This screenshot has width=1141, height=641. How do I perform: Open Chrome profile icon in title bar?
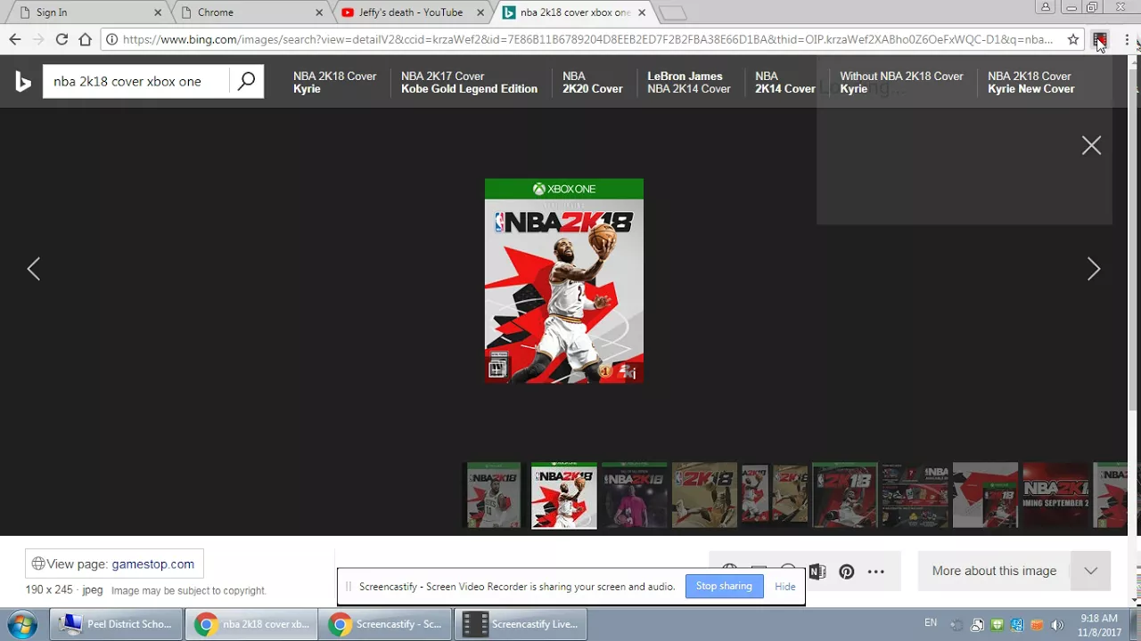point(1046,7)
